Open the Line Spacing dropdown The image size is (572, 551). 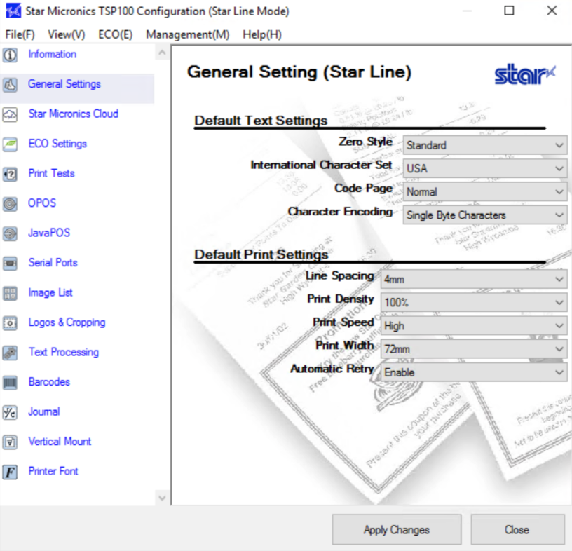(x=474, y=280)
